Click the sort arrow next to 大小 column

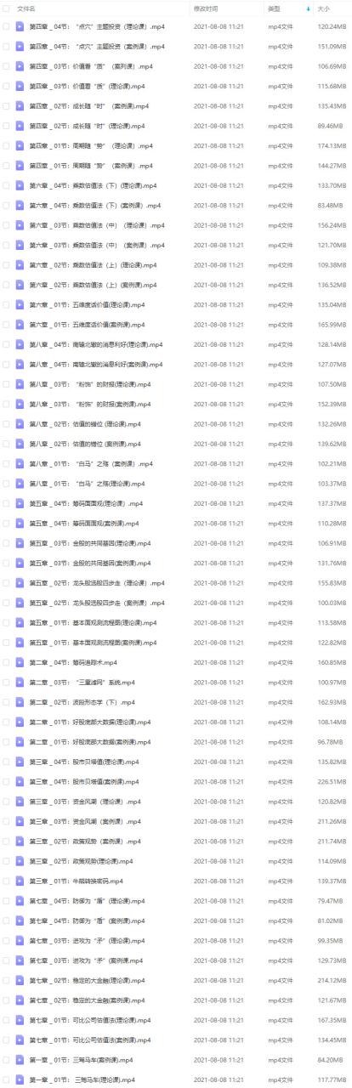point(308,8)
